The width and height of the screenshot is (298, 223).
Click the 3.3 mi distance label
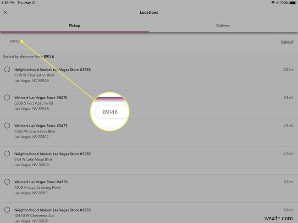[288, 98]
